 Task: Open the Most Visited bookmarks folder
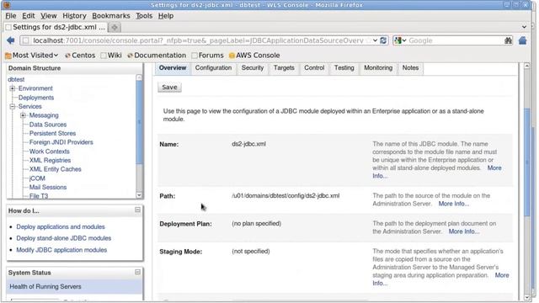coord(32,56)
